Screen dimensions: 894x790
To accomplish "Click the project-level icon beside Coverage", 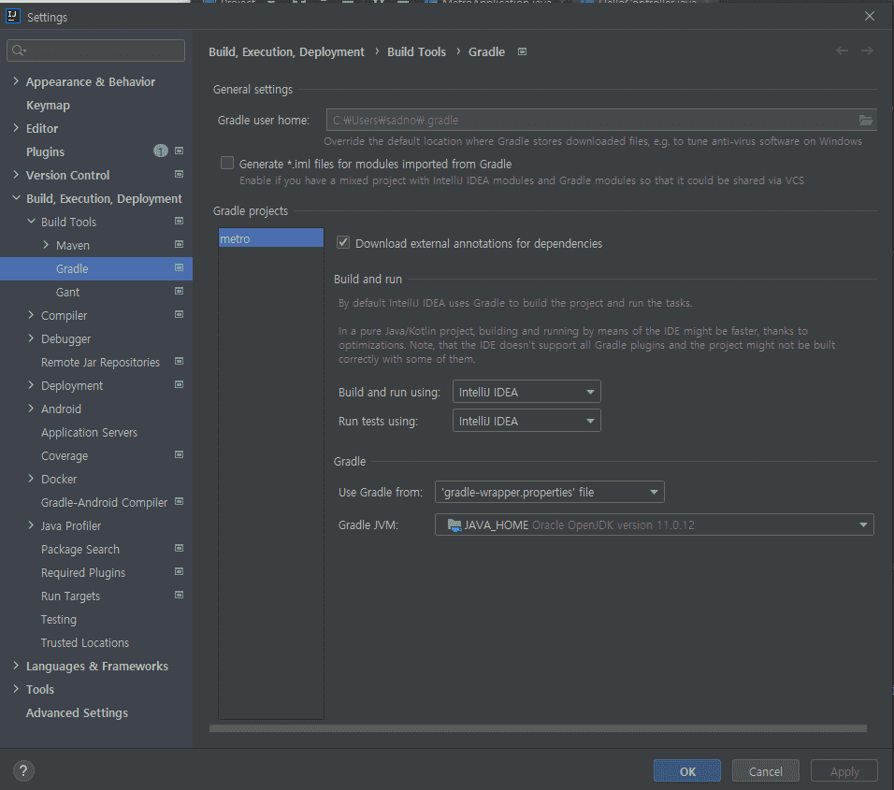I will point(179,455).
